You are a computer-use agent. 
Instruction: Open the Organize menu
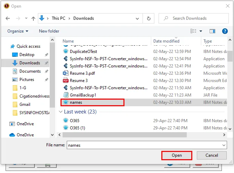tap(18, 31)
